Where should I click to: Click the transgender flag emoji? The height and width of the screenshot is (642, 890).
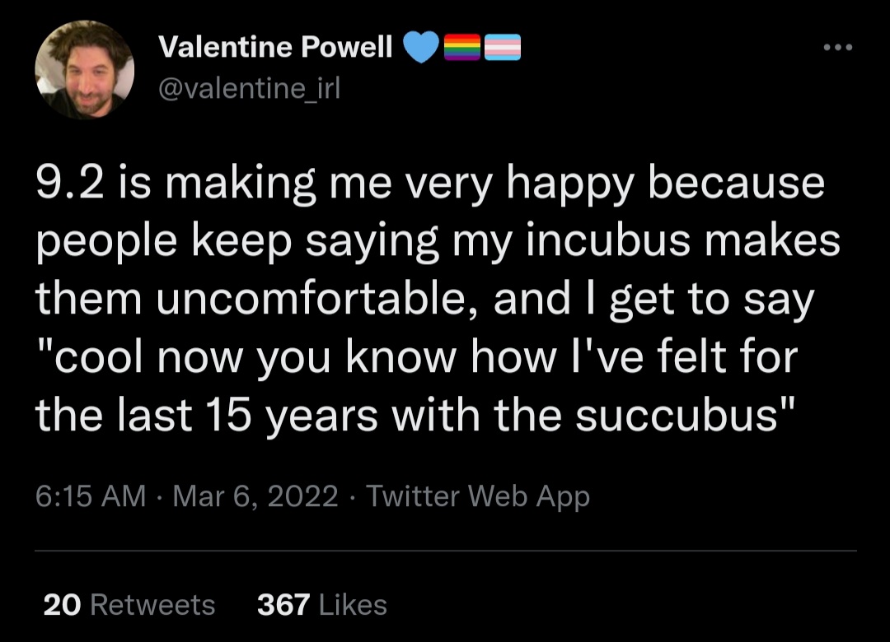[x=502, y=47]
